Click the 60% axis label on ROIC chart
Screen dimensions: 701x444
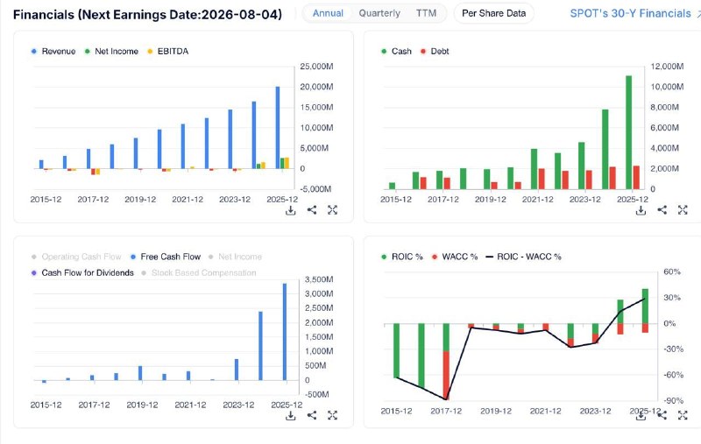click(672, 271)
